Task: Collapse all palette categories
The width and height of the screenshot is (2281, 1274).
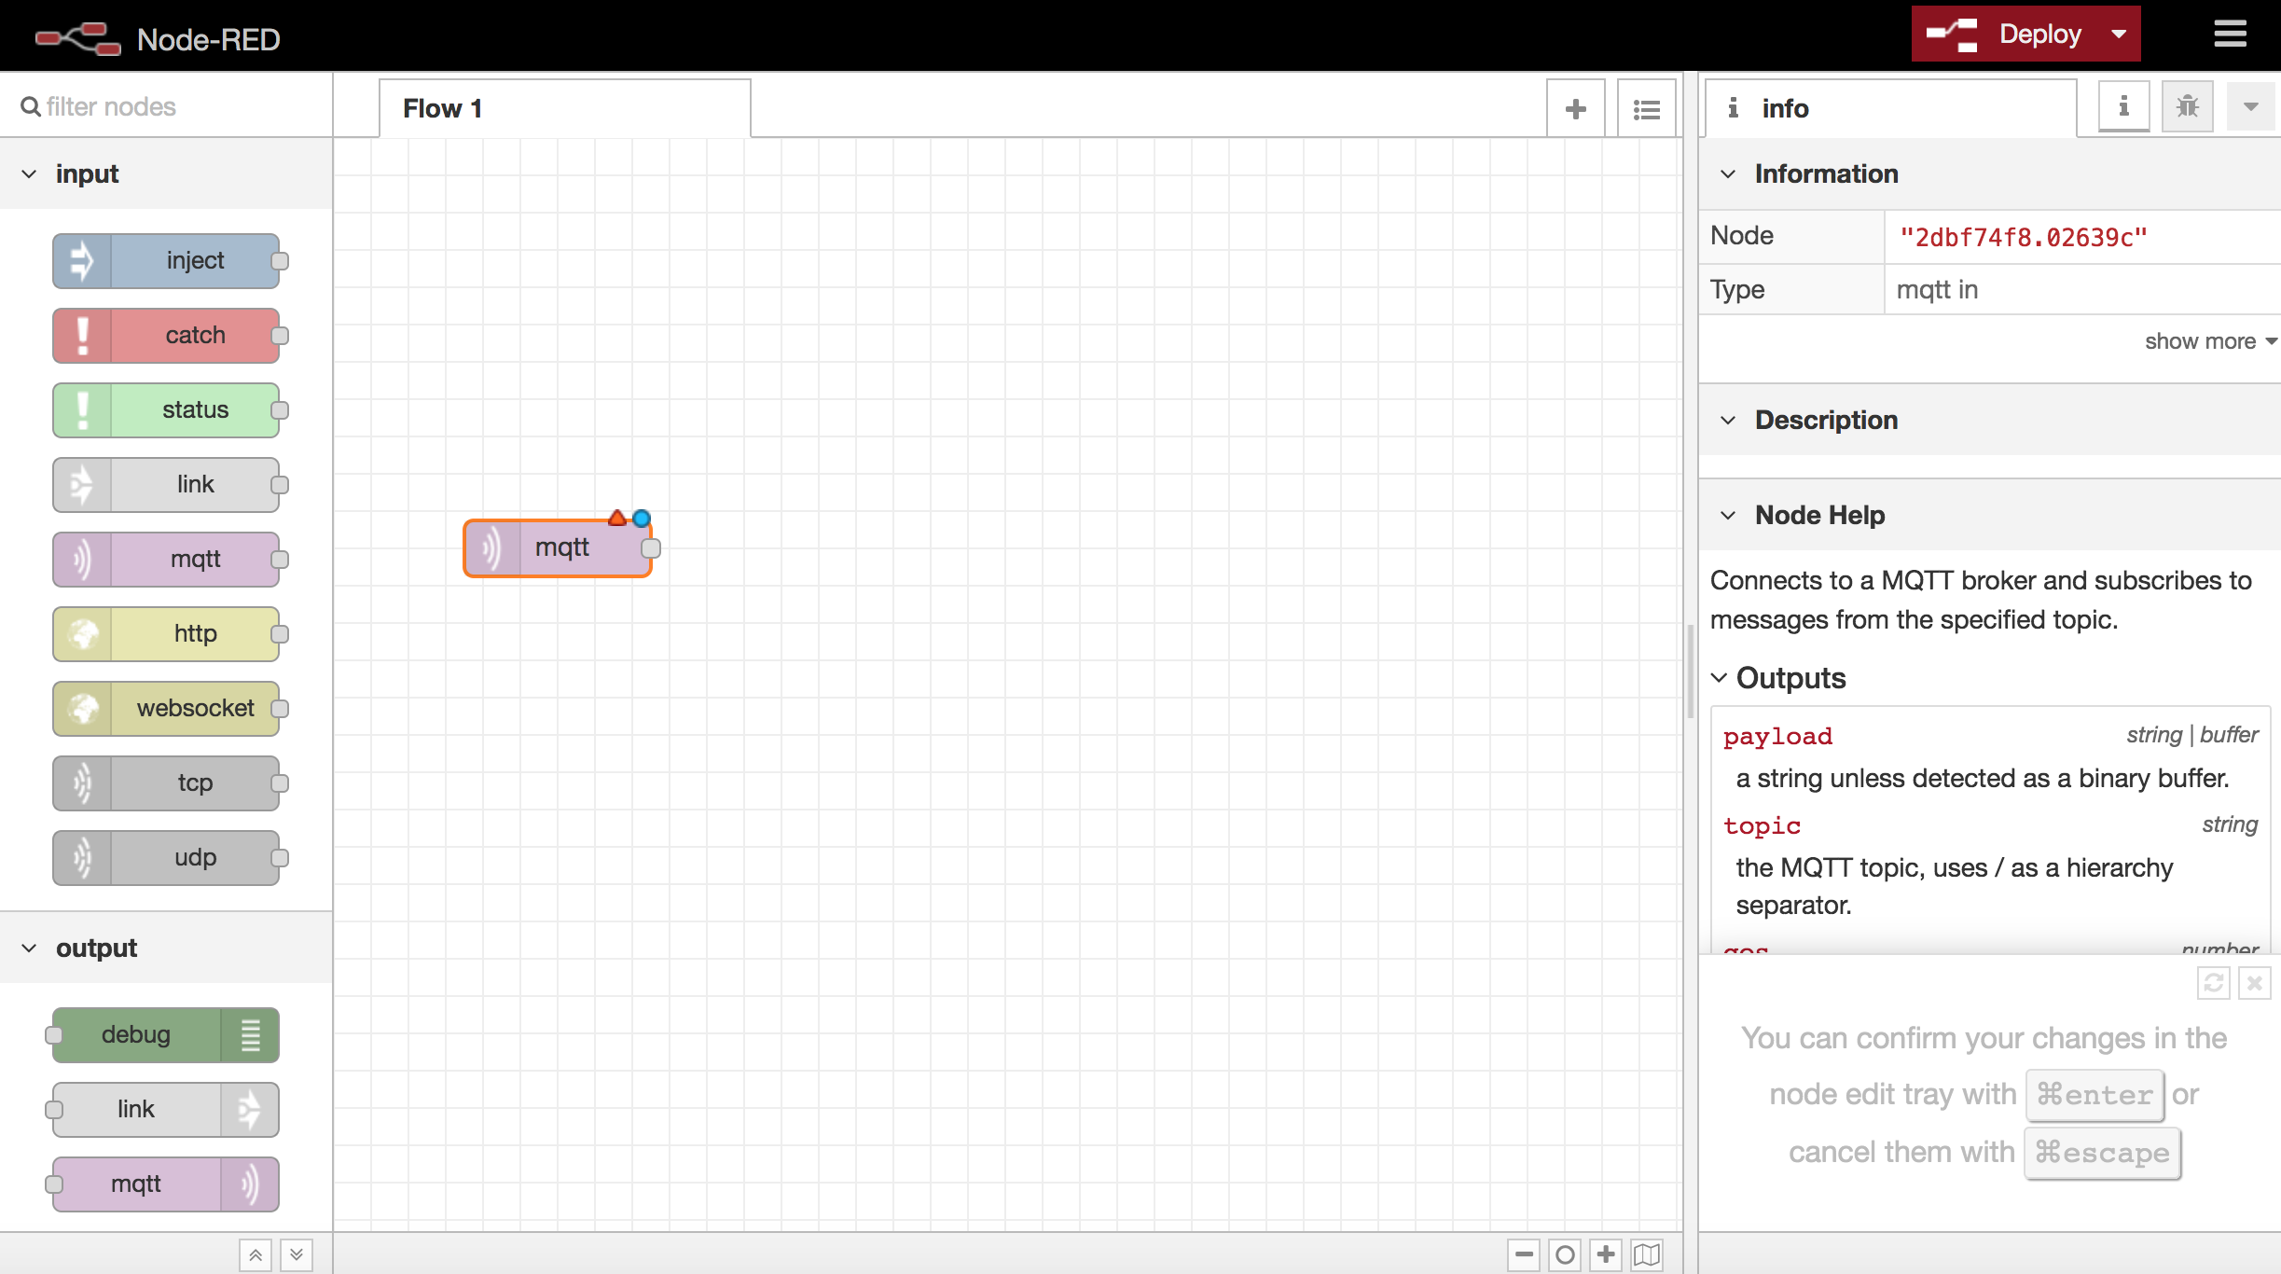Action: click(x=256, y=1254)
